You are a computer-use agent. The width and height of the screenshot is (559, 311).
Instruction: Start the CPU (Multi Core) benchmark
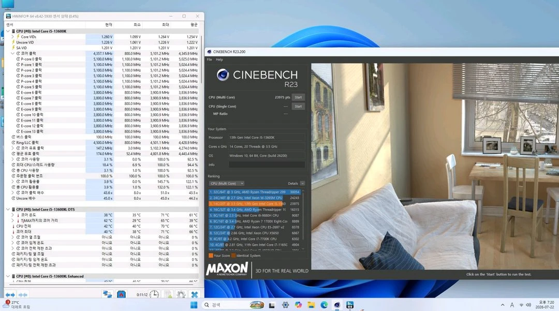click(298, 97)
